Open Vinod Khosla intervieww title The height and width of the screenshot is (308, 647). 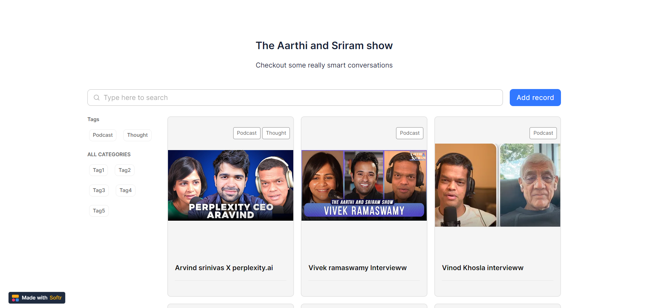point(482,268)
